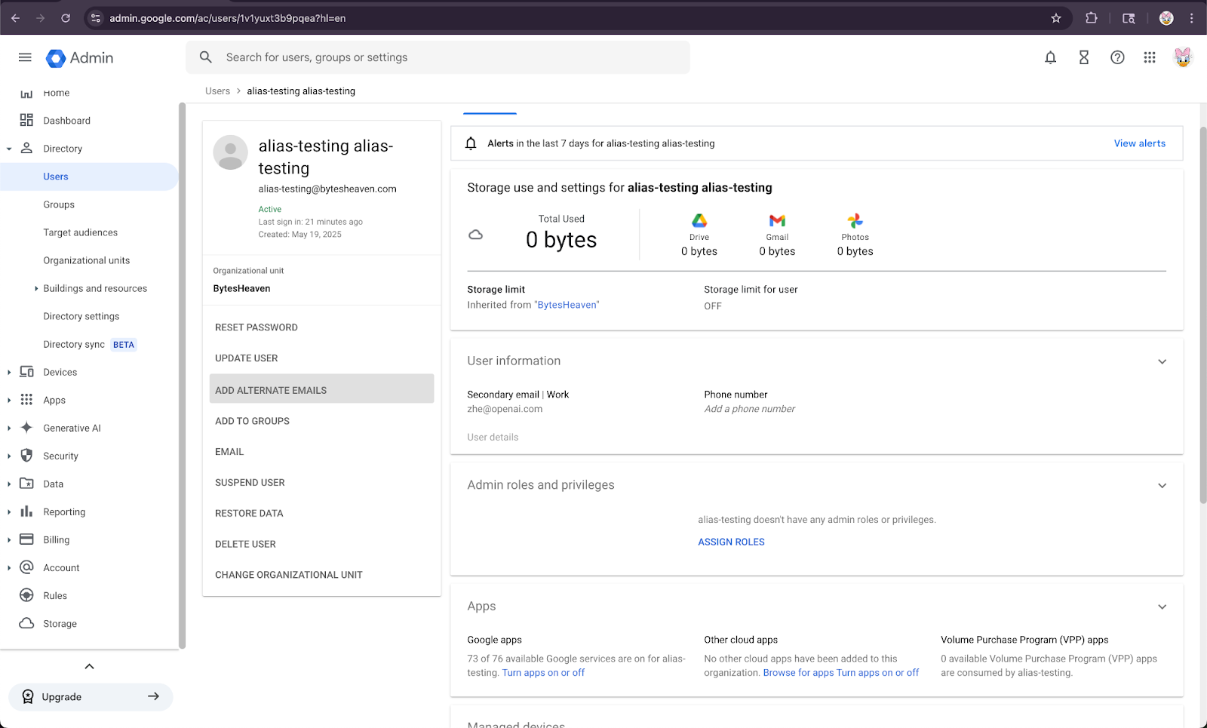Screen dimensions: 1207x728
Task: Open the tasks hourglass icon
Action: [1084, 57]
